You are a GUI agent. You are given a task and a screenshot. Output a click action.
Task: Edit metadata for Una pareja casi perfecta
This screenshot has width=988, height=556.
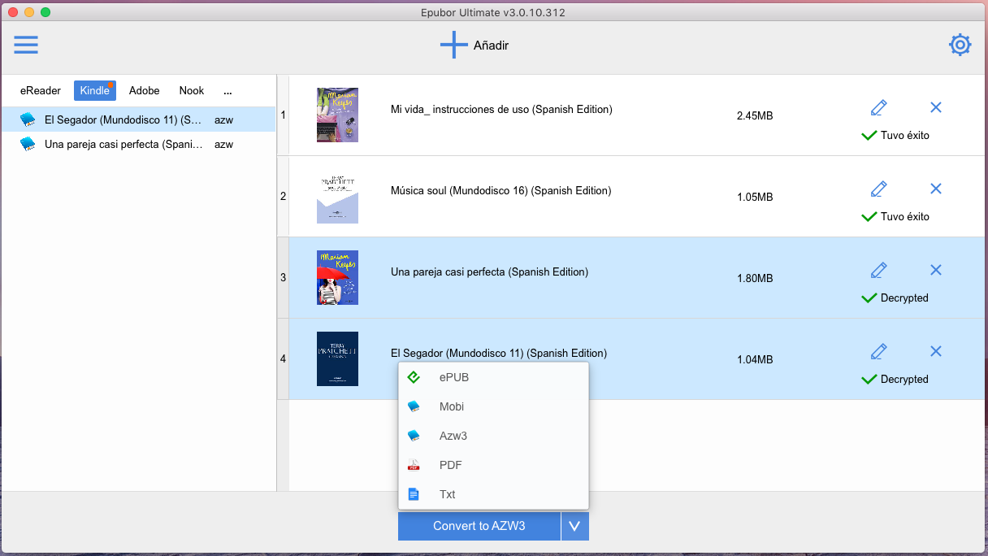[878, 270]
